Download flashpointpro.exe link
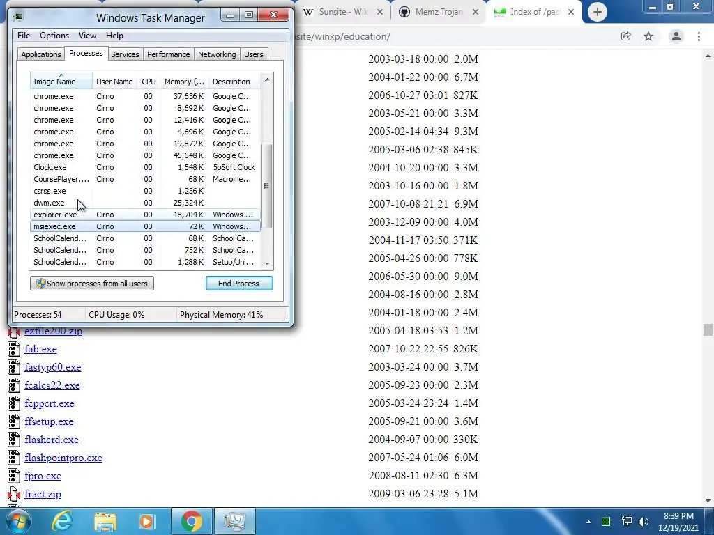 pyautogui.click(x=63, y=458)
